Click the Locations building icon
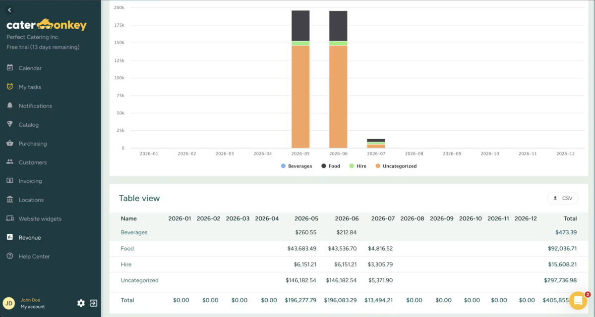The height and width of the screenshot is (317, 595). [10, 200]
